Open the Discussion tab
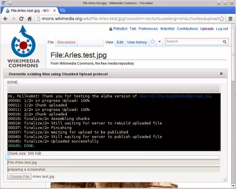 pos(66,42)
